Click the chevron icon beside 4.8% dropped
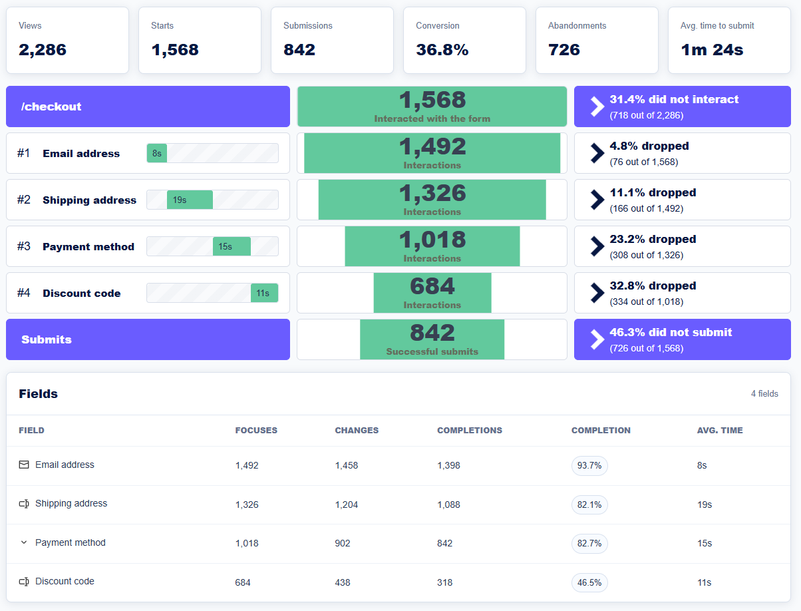Image resolution: width=801 pixels, height=611 pixels. (597, 153)
